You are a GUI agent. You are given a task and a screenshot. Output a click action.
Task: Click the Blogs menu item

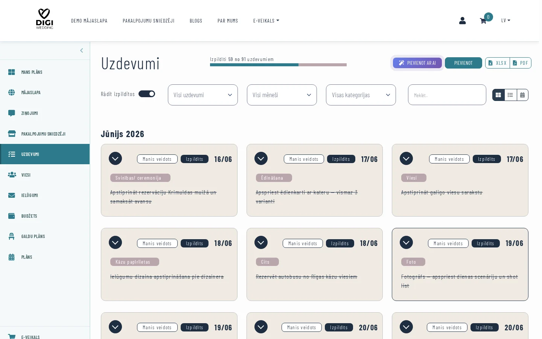pyautogui.click(x=196, y=21)
